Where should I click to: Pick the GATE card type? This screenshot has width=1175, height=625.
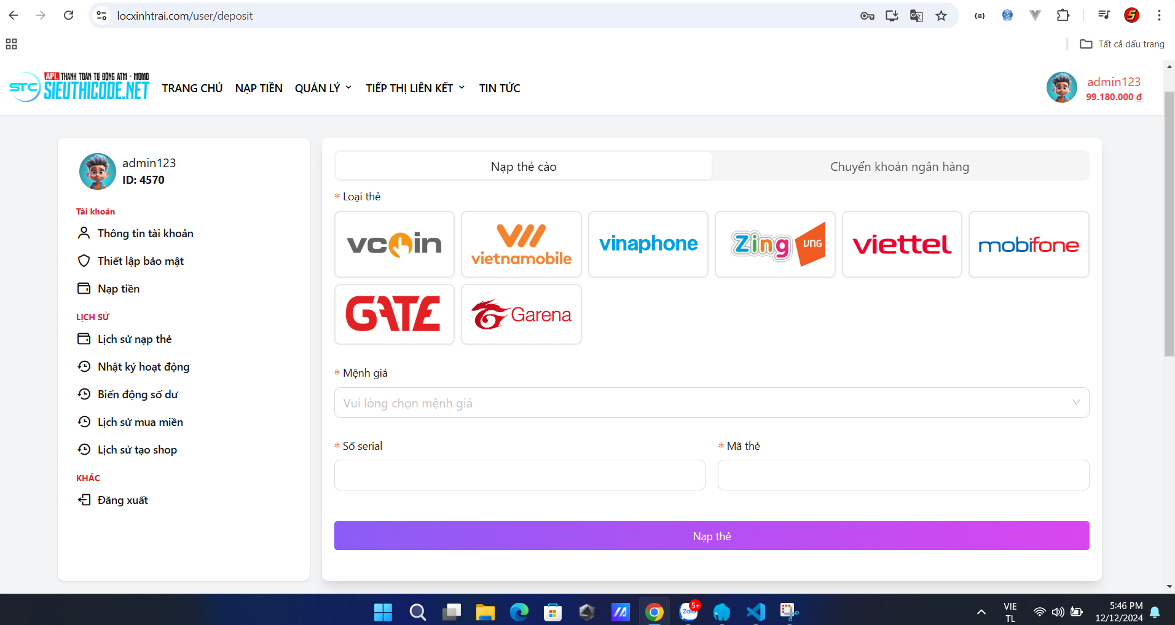(x=394, y=314)
